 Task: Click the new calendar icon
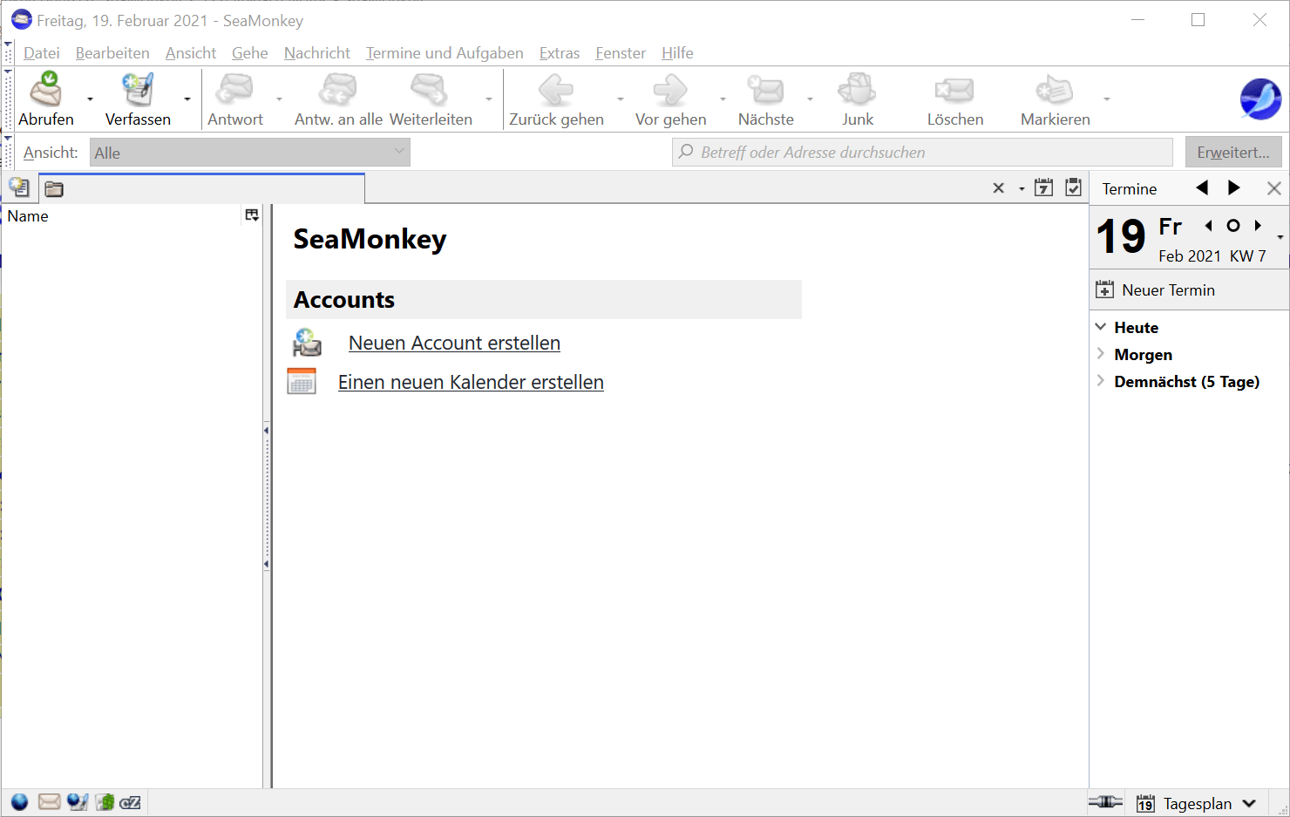(x=302, y=381)
